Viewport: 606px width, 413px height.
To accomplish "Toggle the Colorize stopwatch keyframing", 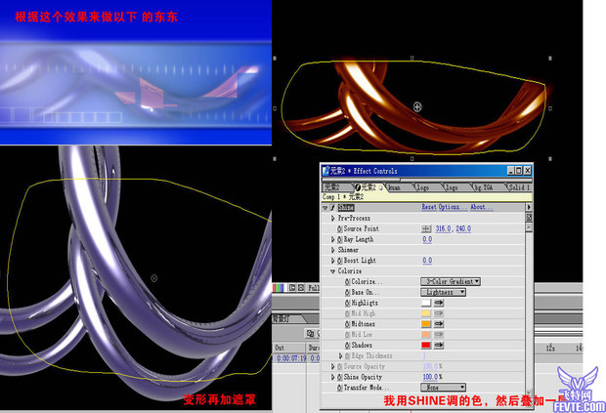I will 347,281.
